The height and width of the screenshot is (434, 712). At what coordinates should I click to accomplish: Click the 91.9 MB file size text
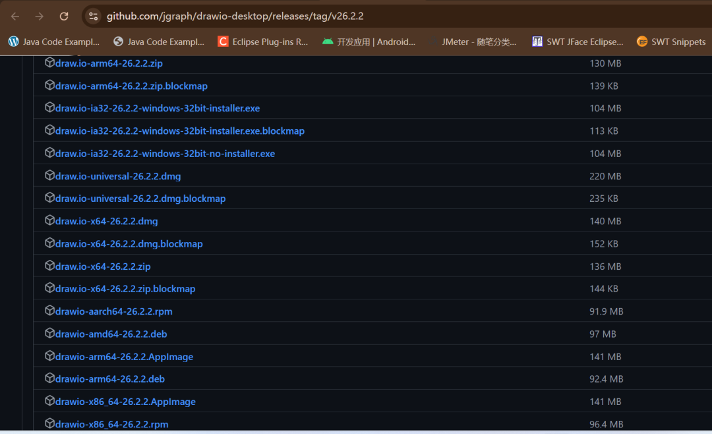tap(607, 311)
